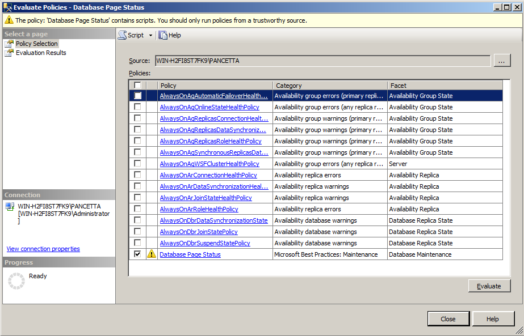The height and width of the screenshot is (336, 524).
Task: Open the AlwaysOnArRoleHealthPolicy link
Action: tap(199, 209)
